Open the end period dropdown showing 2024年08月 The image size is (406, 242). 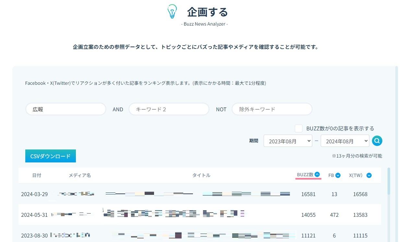pyautogui.click(x=345, y=141)
